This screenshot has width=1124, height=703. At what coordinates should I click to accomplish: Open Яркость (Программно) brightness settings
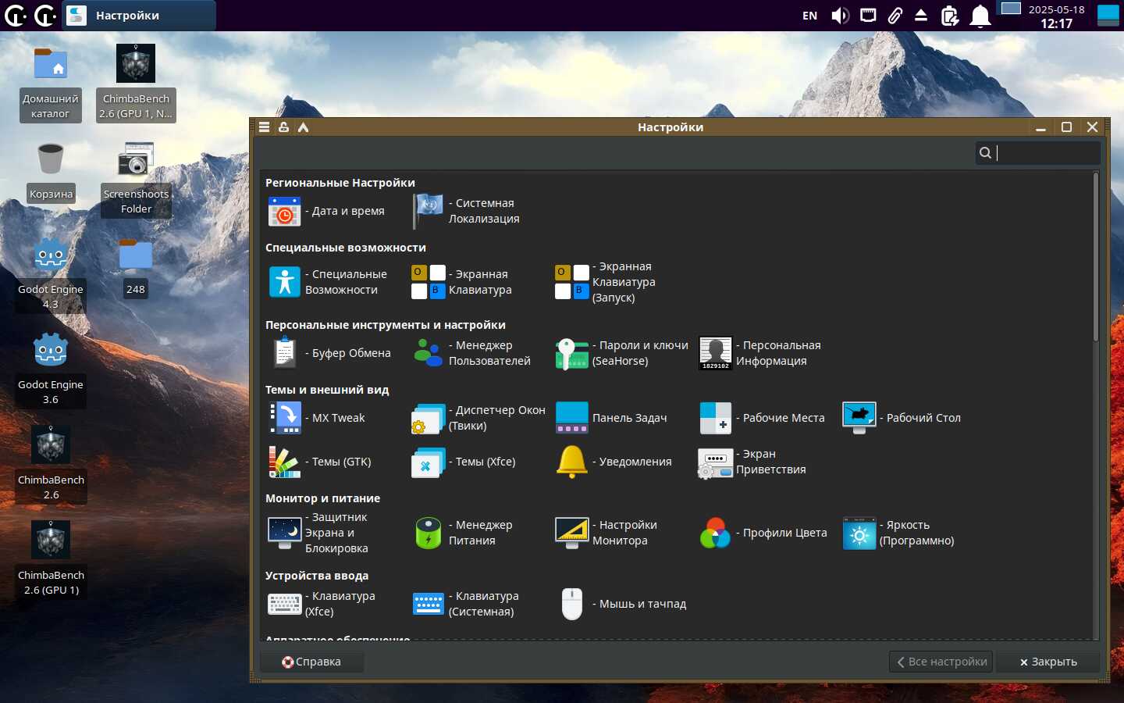(x=898, y=533)
